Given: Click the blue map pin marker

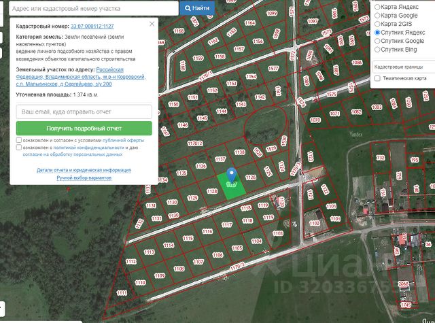Looking at the screenshot, I should pyautogui.click(x=231, y=175).
